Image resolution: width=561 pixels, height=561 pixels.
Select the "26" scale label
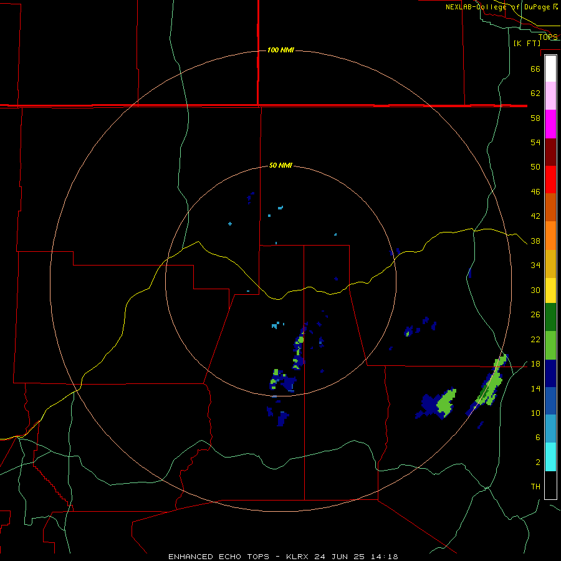535,315
